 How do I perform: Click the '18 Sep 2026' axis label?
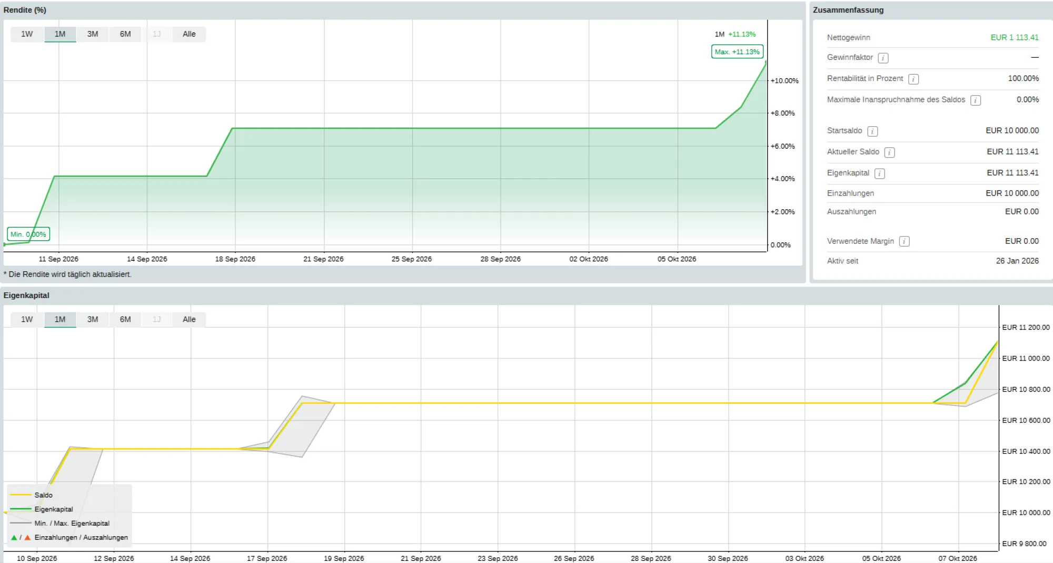click(235, 259)
